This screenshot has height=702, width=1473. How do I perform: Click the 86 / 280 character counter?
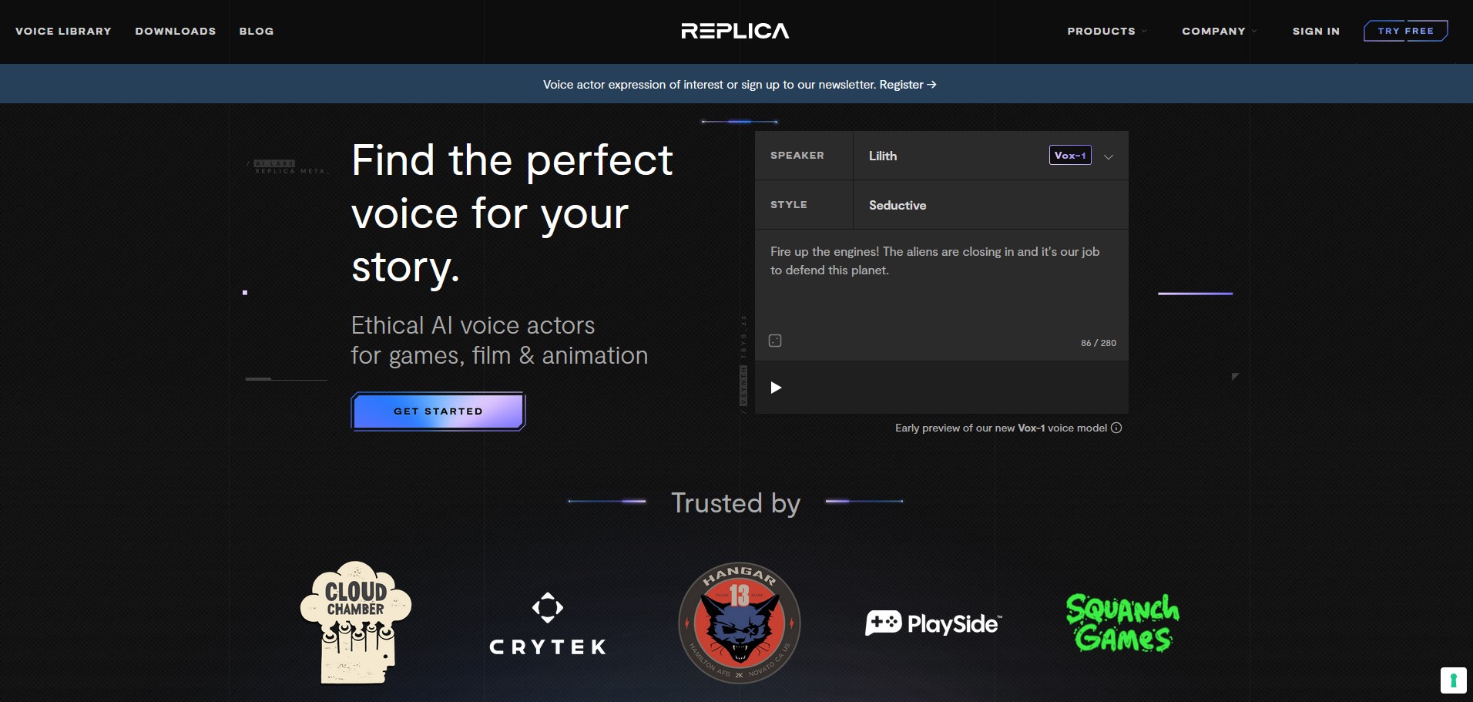[1099, 343]
